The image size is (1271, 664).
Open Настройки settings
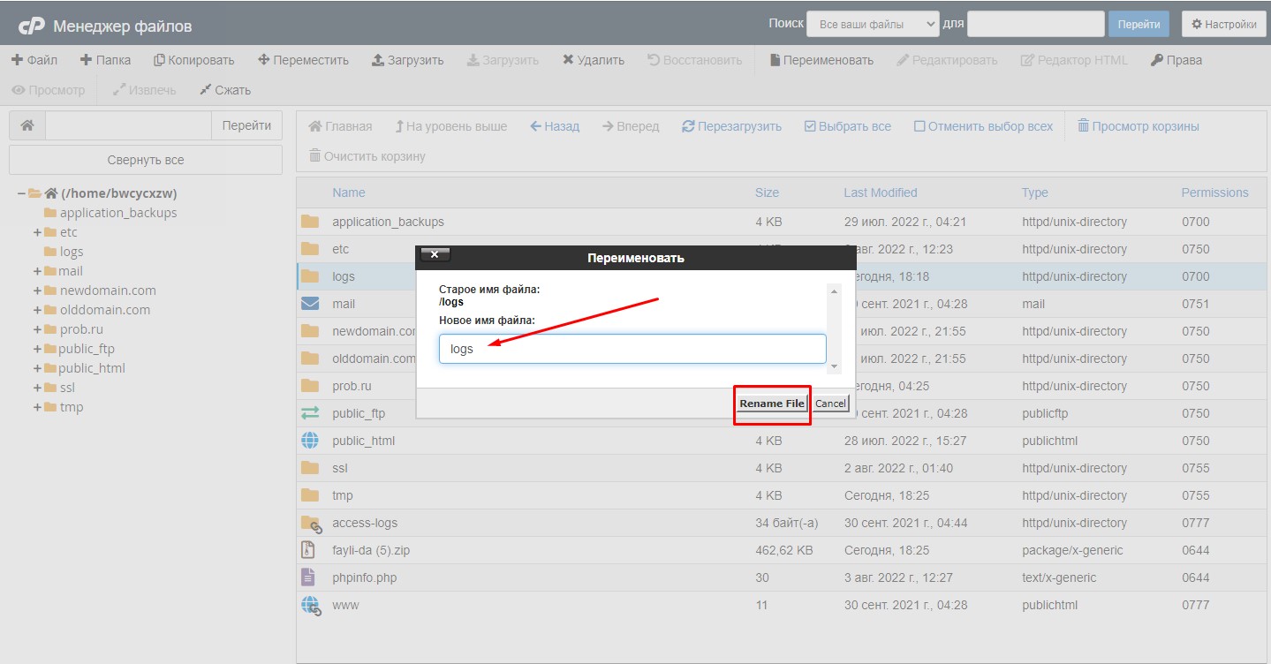1223,24
